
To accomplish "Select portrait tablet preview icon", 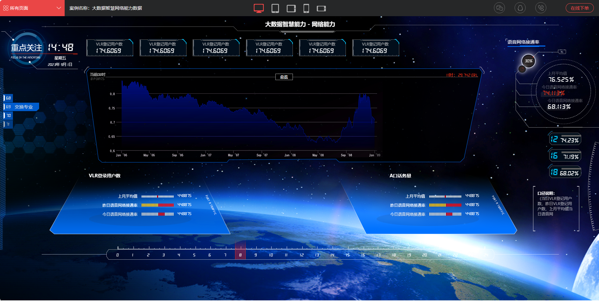I will coord(275,8).
